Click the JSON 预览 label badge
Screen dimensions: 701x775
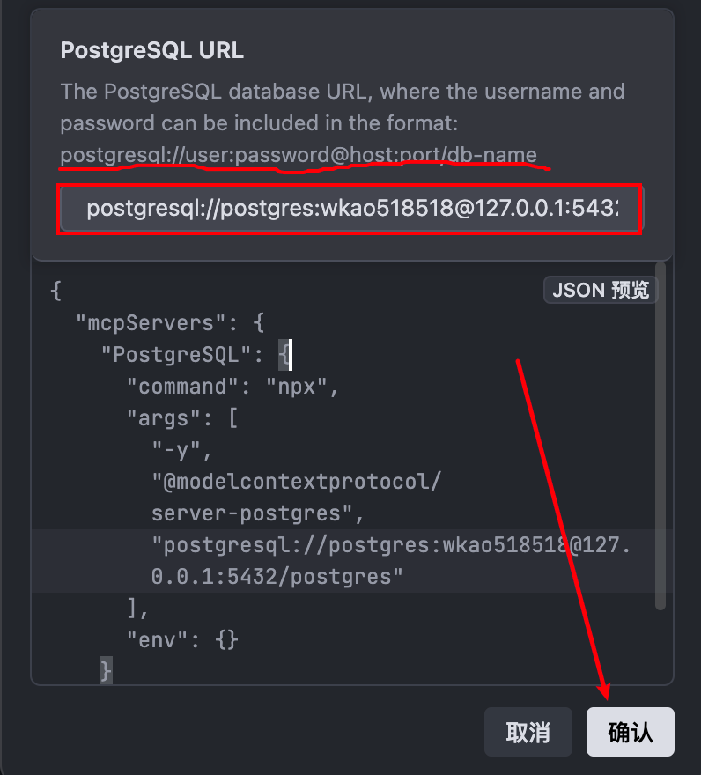[x=601, y=289]
